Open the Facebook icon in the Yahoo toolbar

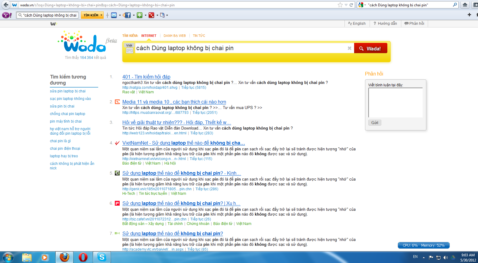point(128,15)
